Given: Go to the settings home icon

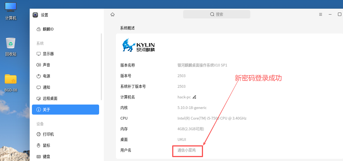Looking at the screenshot, I should tap(113, 15).
